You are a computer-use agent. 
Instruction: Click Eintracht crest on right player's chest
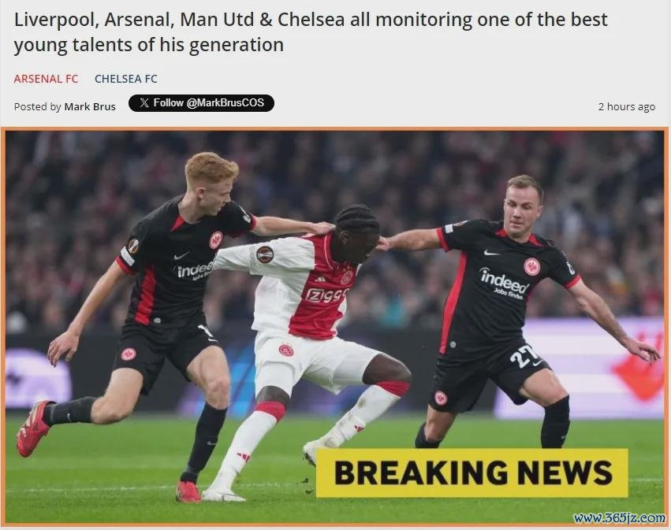tap(532, 267)
